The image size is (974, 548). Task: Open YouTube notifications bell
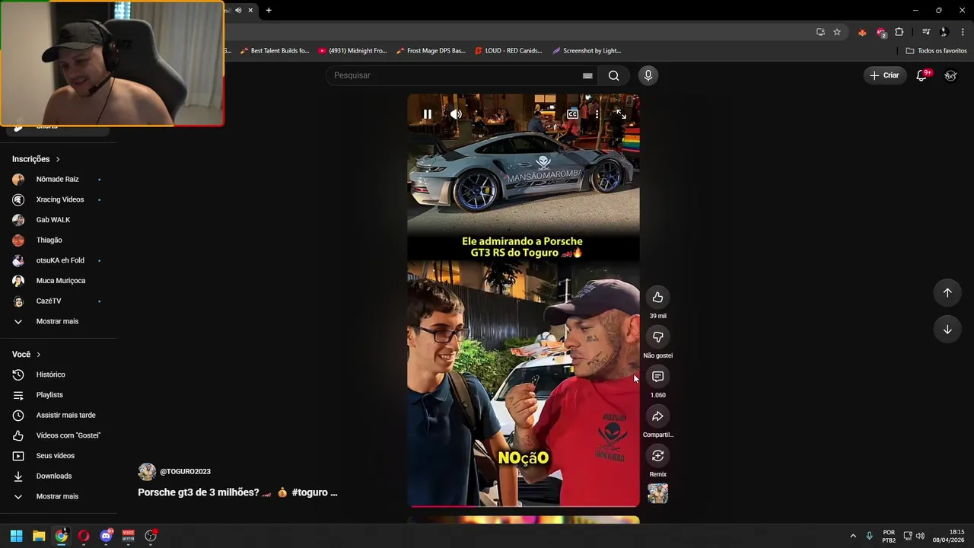pos(921,75)
